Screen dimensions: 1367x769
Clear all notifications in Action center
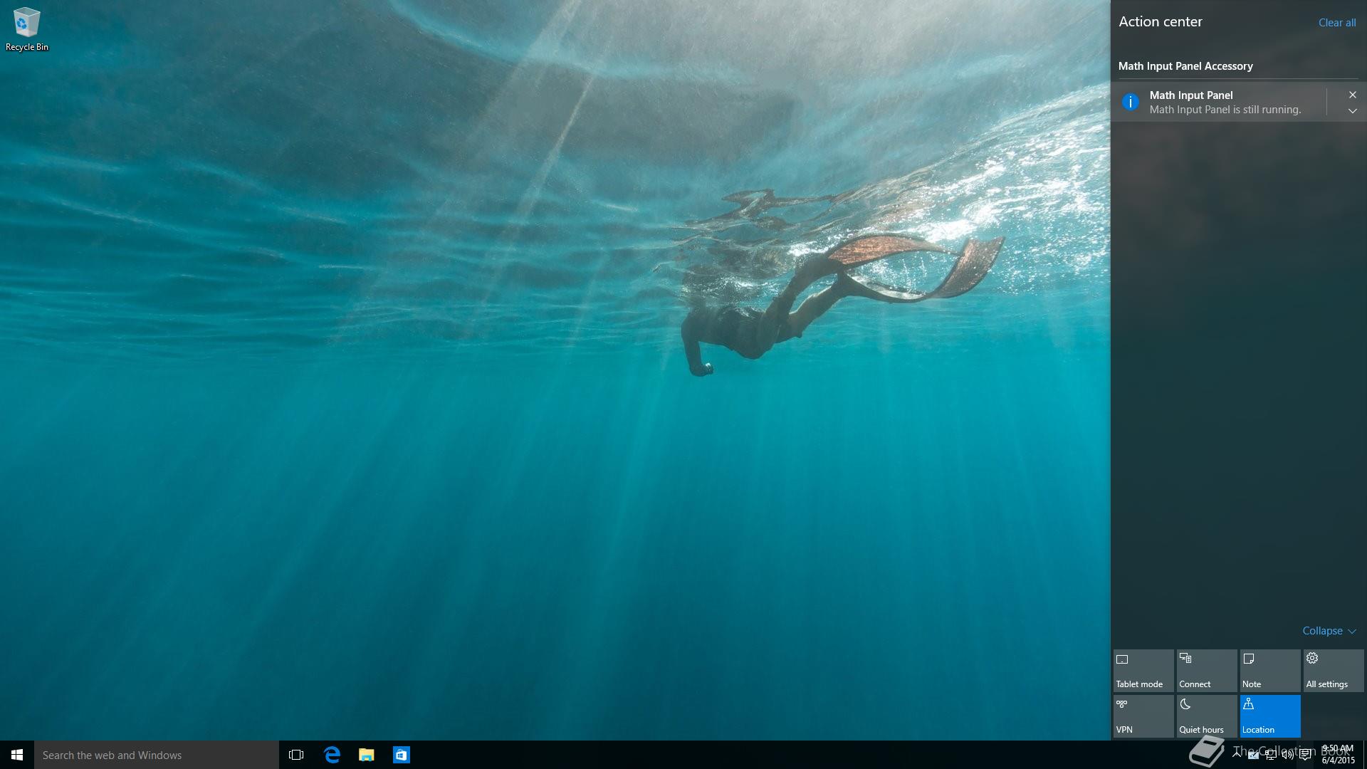coord(1336,23)
